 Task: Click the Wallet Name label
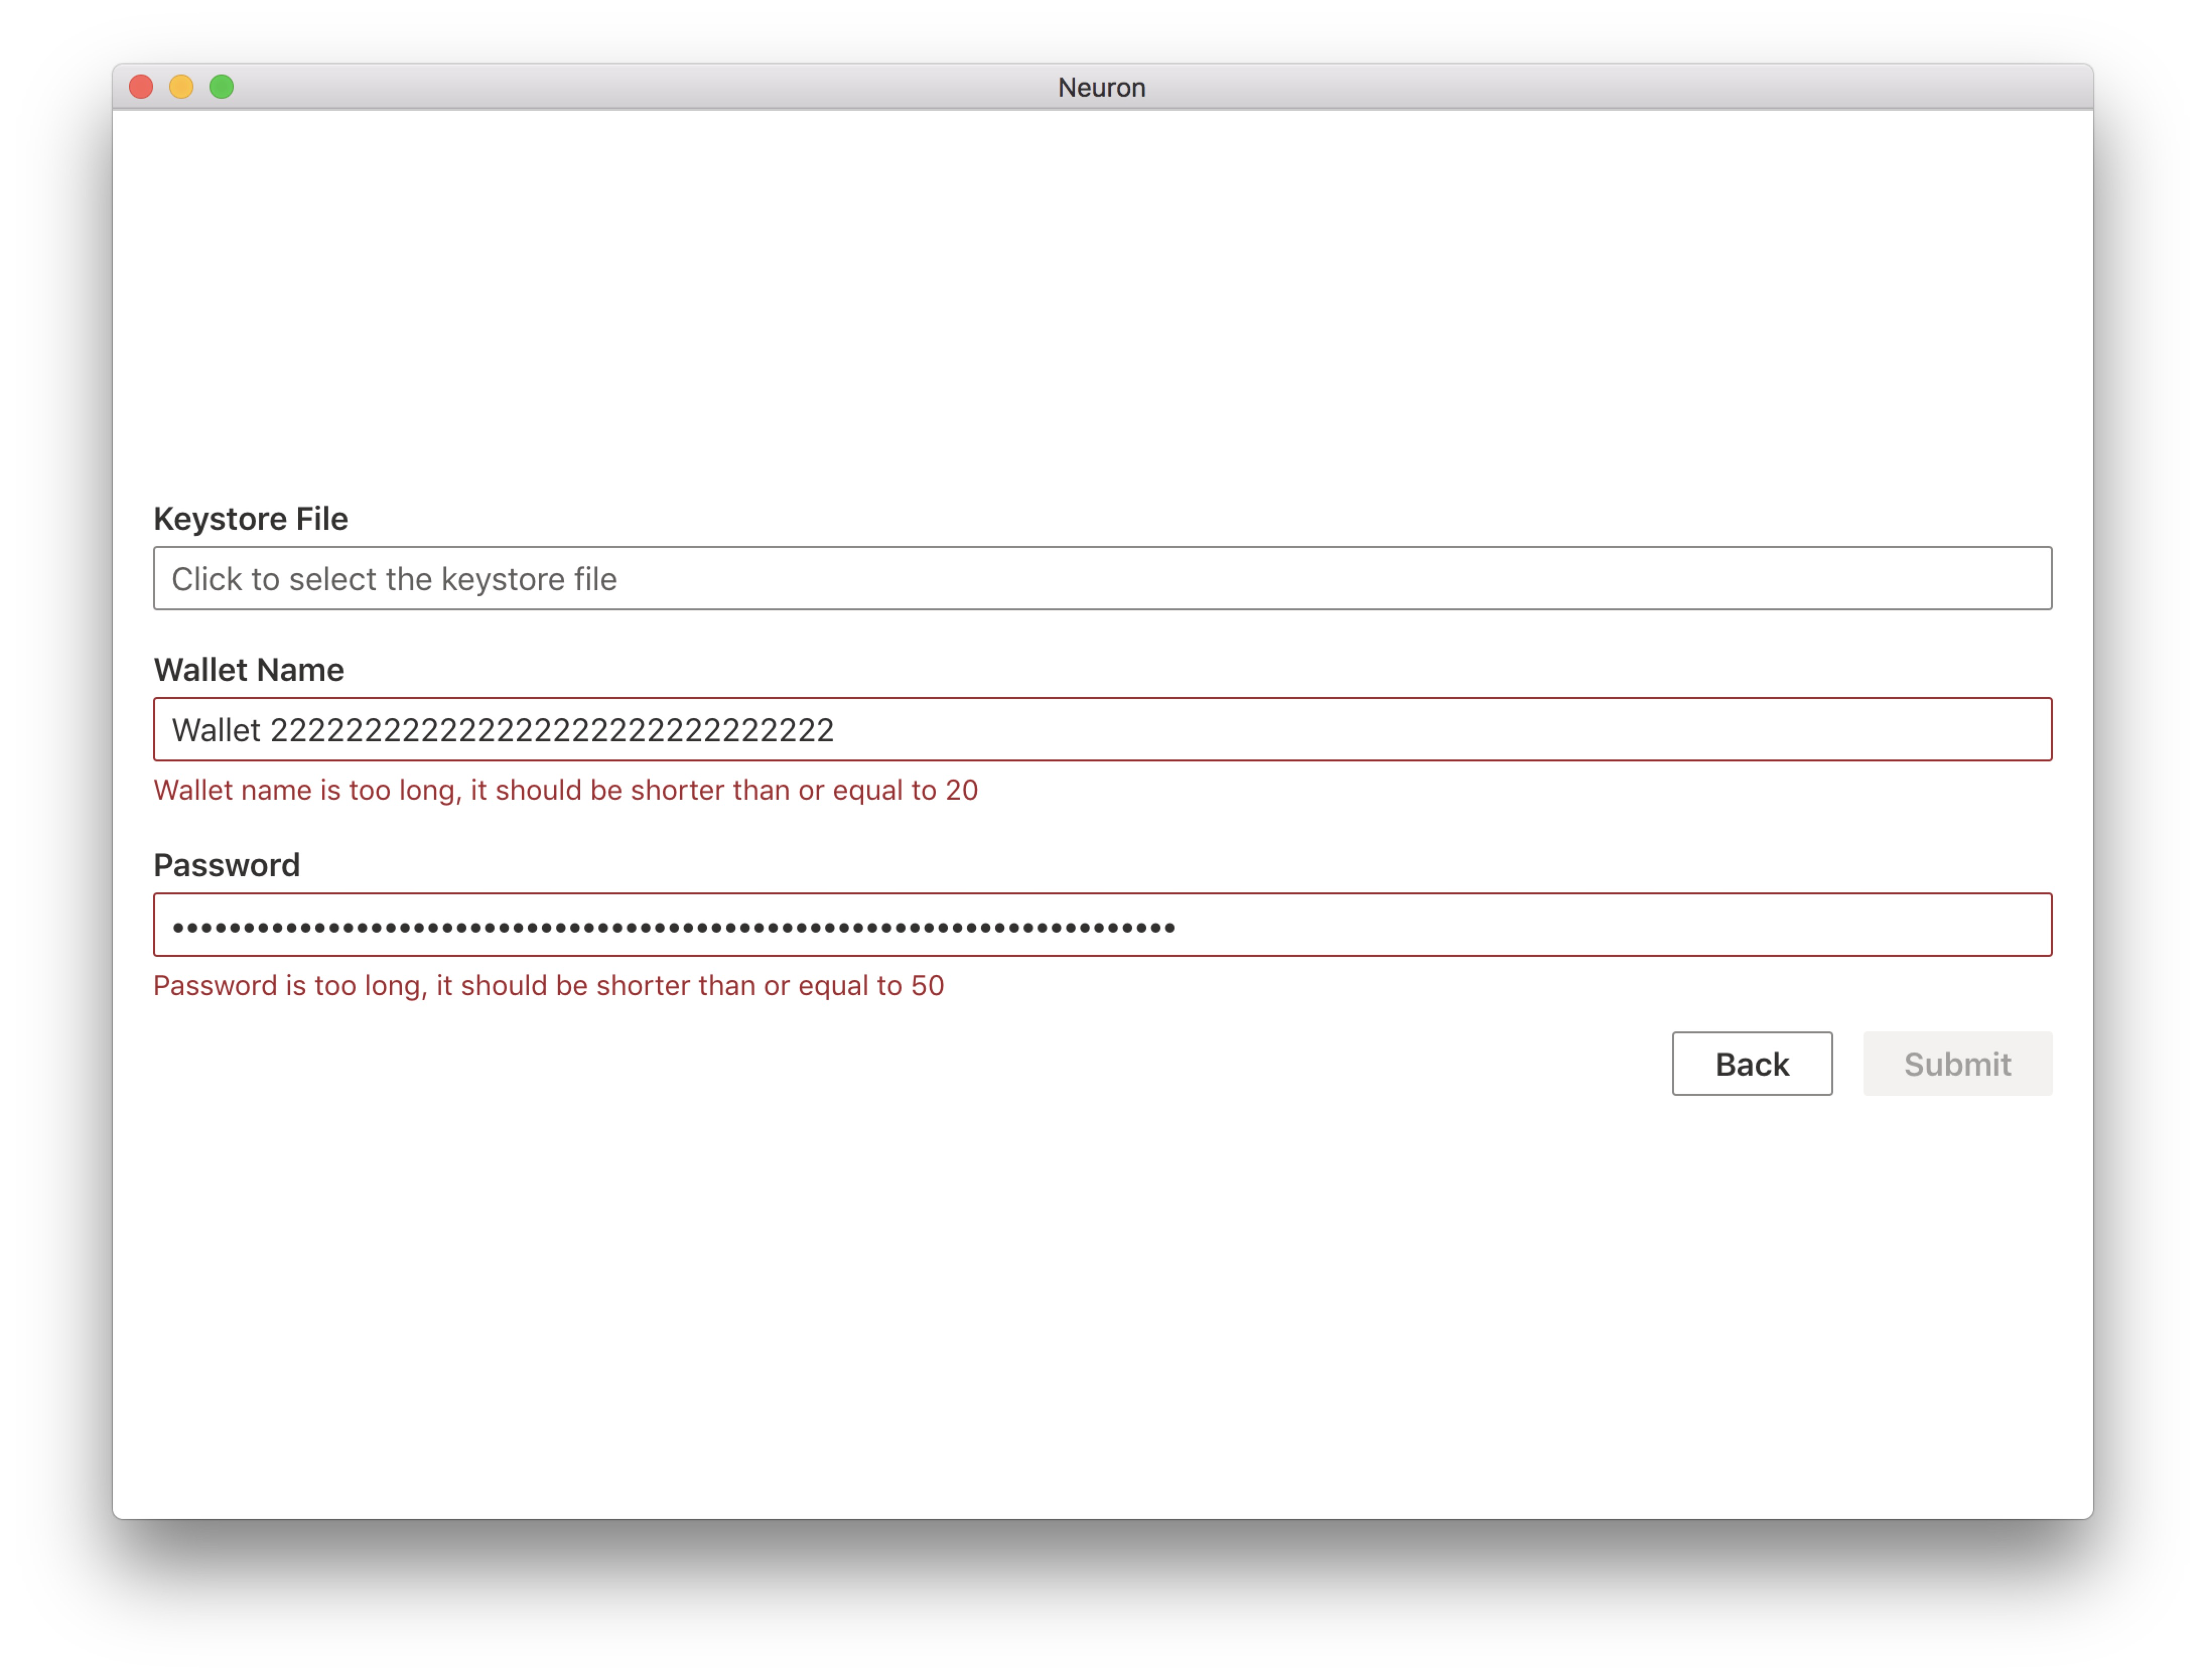coord(249,669)
